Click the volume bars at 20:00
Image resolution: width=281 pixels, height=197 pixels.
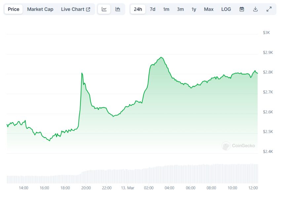coord(86,177)
